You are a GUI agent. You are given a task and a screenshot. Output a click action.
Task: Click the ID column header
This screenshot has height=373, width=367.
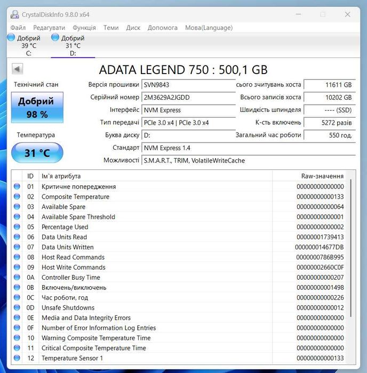tap(30, 176)
